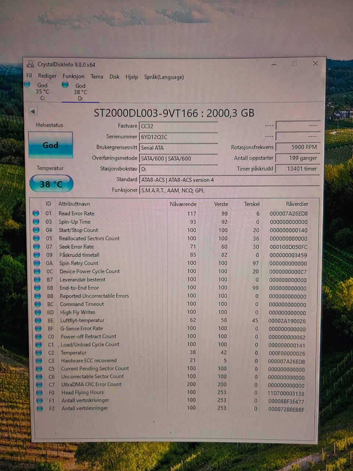
Task: Click the status icon for Spin Retry Count
Action: 37,263
